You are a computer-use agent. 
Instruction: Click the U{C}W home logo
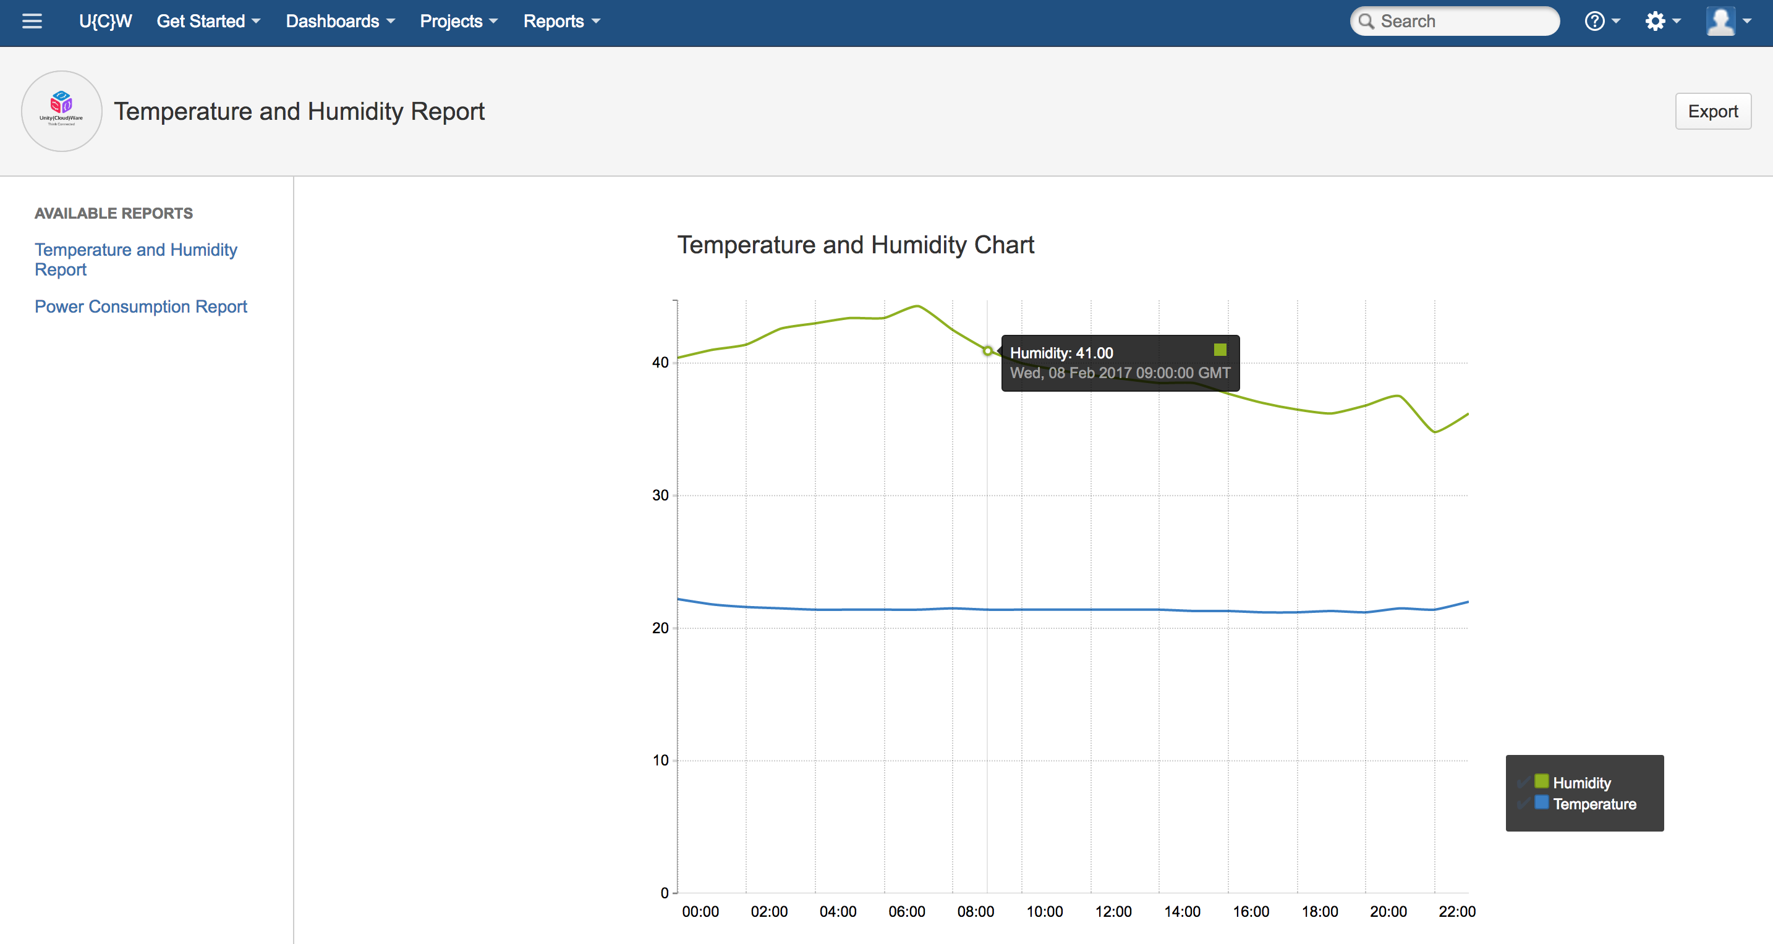105,22
